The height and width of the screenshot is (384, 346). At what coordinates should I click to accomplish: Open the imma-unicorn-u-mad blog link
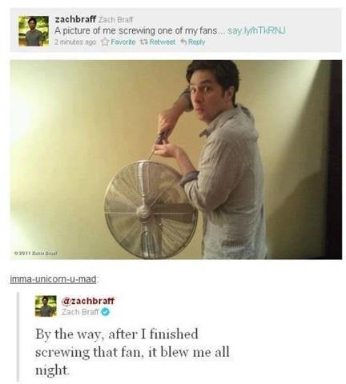pos(53,279)
